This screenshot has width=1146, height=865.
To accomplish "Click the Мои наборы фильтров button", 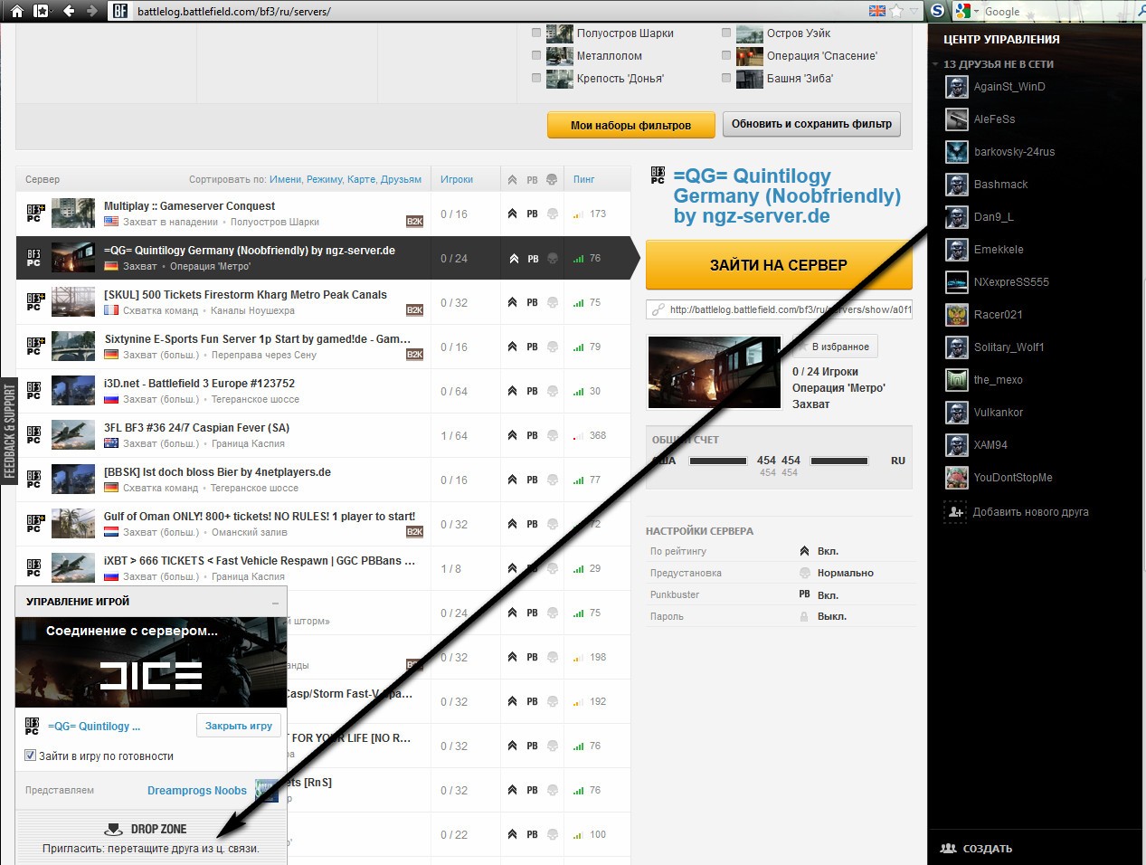I will click(x=630, y=125).
